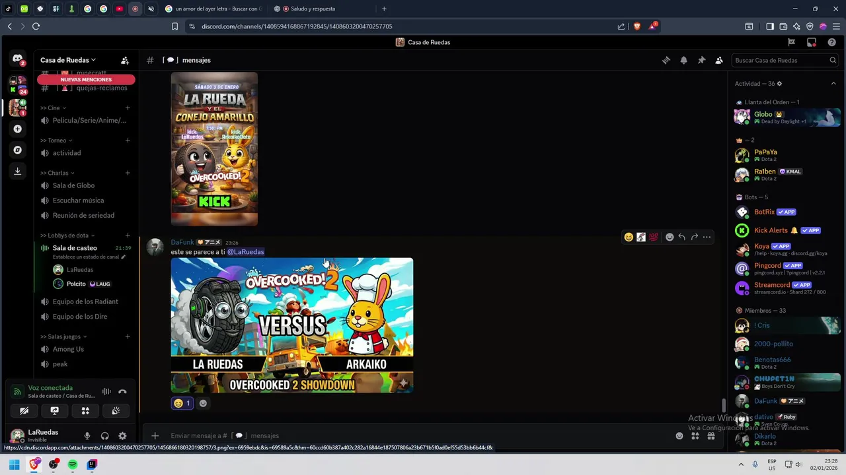Join Equipo de los Radiant channel

(x=86, y=301)
